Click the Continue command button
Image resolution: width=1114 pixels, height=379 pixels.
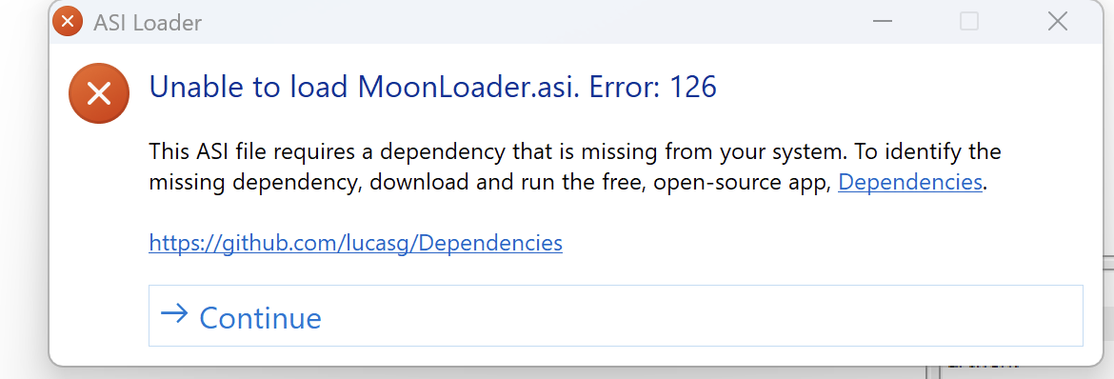click(615, 316)
